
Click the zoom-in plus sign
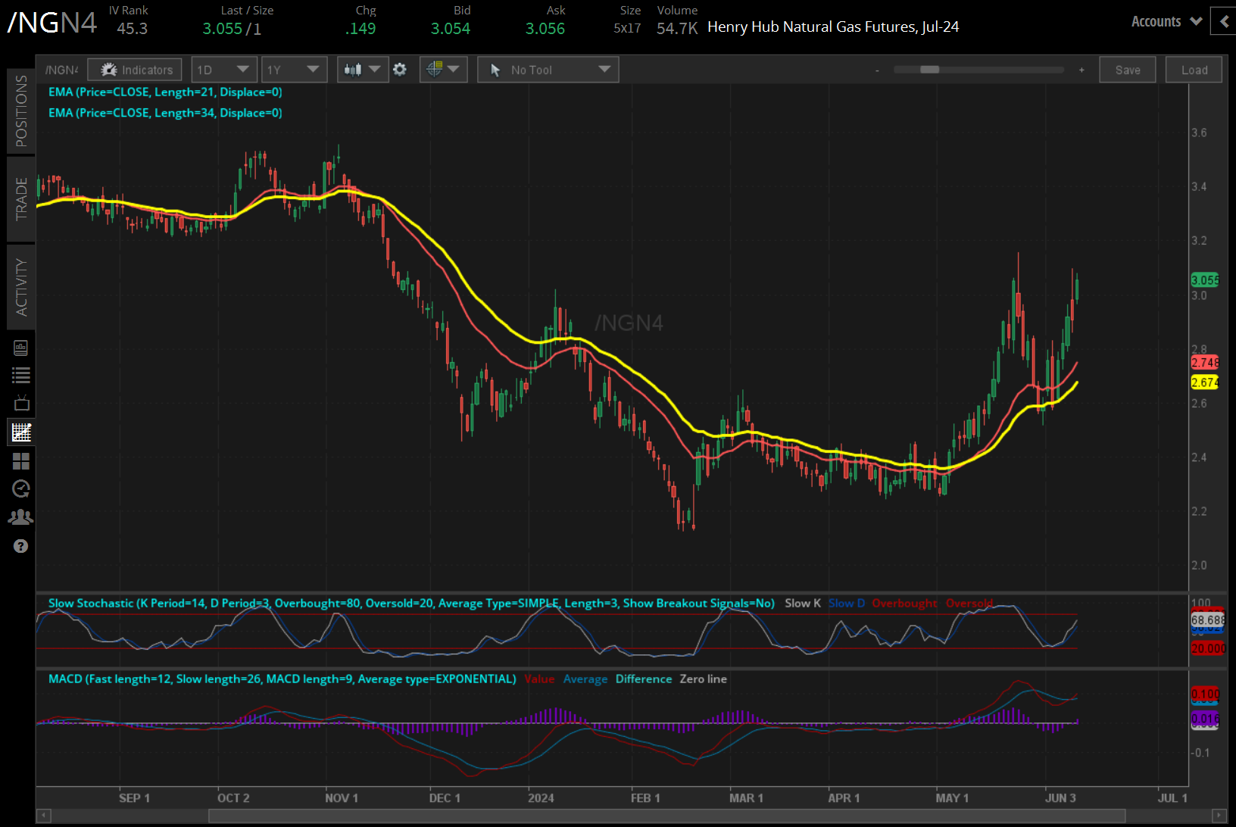coord(1081,70)
